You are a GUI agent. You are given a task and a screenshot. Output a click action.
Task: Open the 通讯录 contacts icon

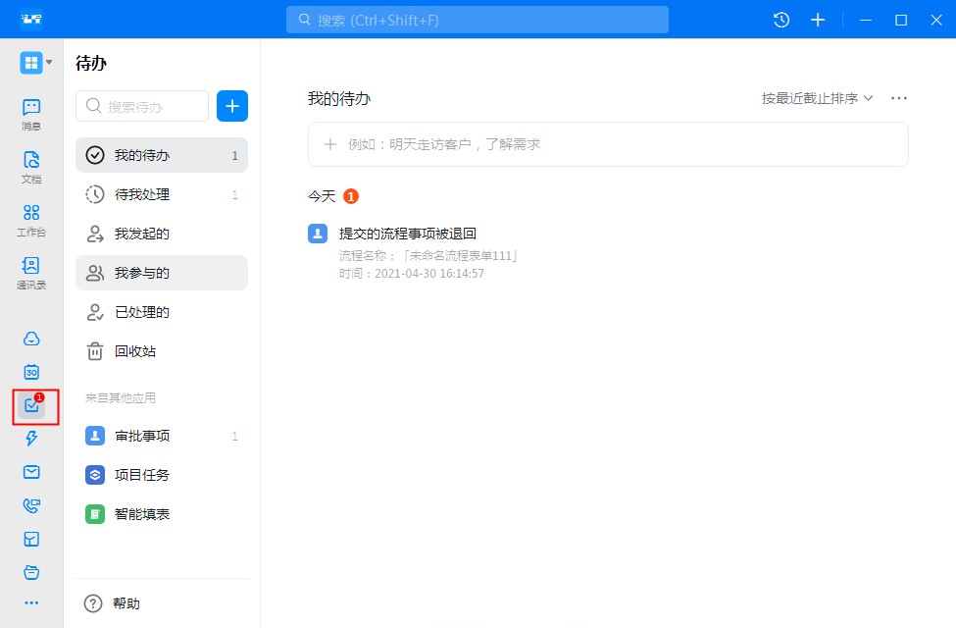pyautogui.click(x=31, y=272)
